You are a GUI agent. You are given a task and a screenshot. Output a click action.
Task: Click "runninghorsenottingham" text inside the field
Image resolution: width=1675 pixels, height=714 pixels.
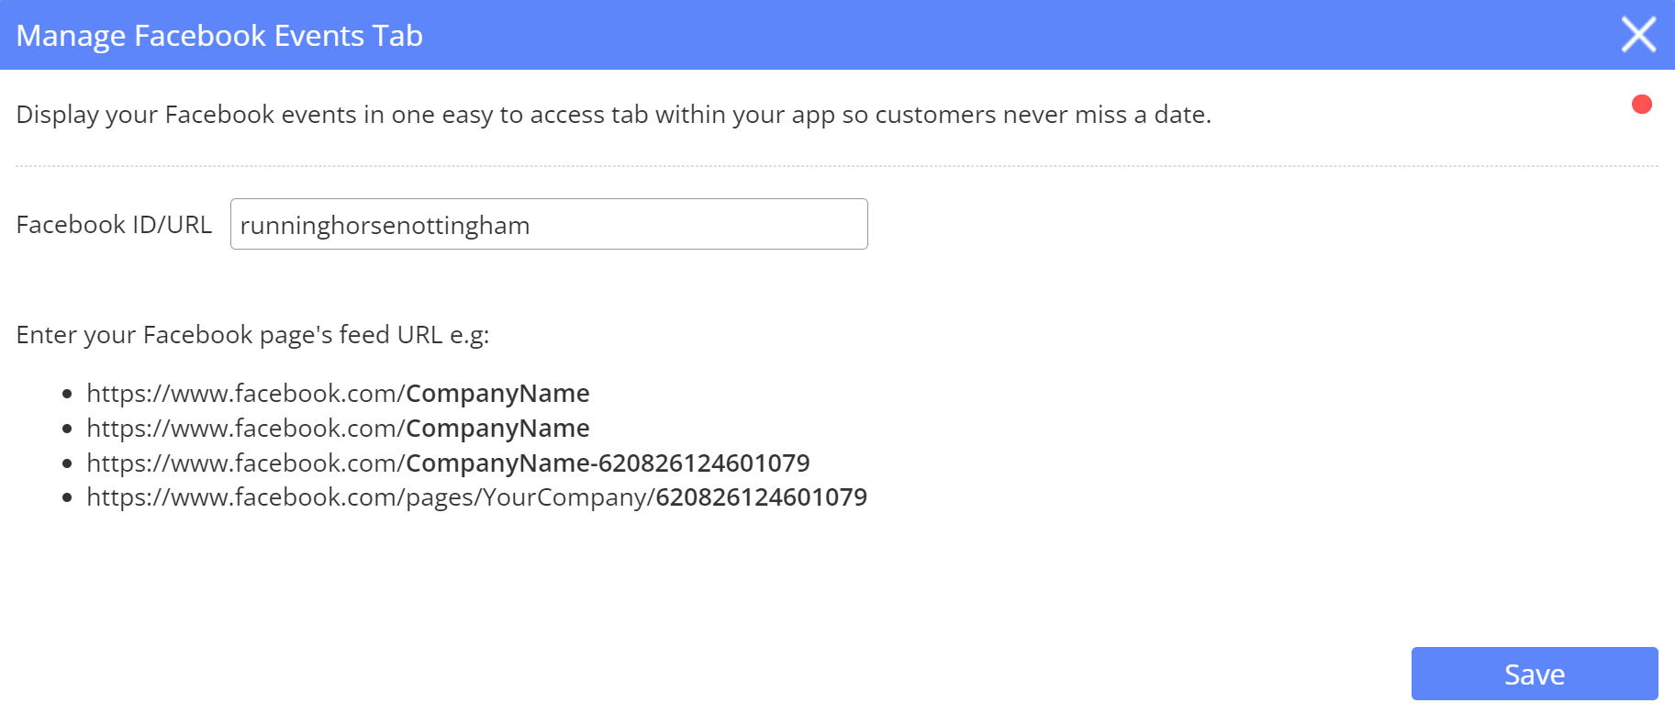385,226
